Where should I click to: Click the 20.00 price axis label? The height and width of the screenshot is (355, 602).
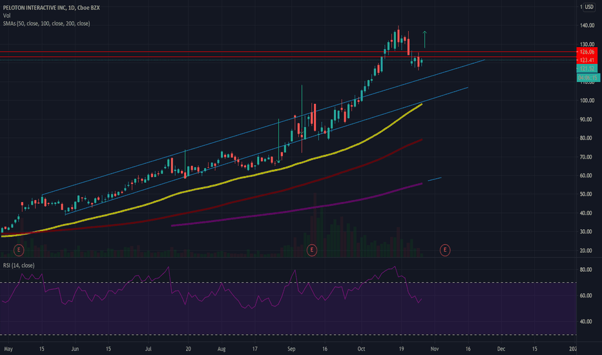[586, 250]
